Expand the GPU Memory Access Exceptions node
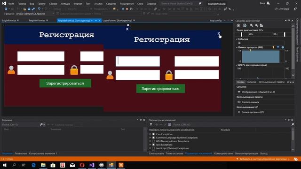 tap(150, 141)
